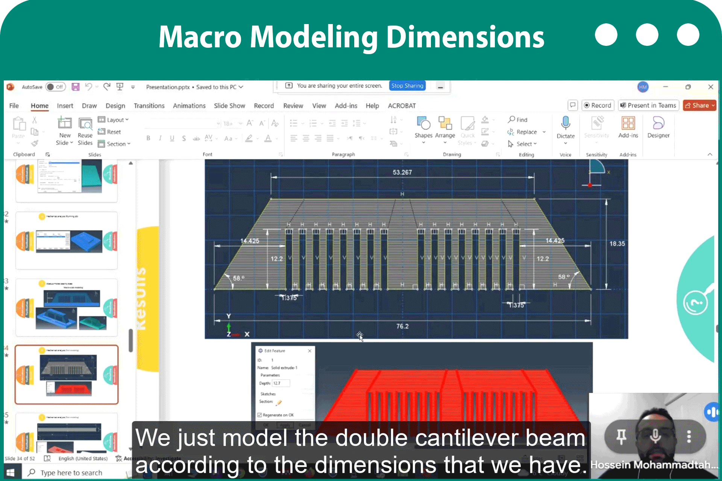Center align text

coord(306,138)
